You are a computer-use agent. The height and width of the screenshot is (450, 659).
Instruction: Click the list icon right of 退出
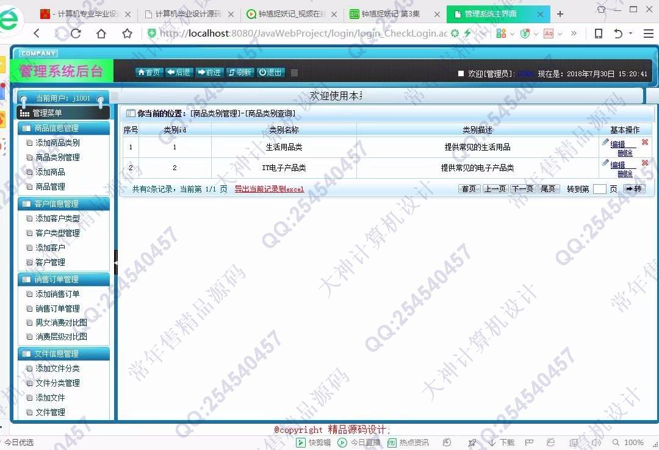click(294, 73)
